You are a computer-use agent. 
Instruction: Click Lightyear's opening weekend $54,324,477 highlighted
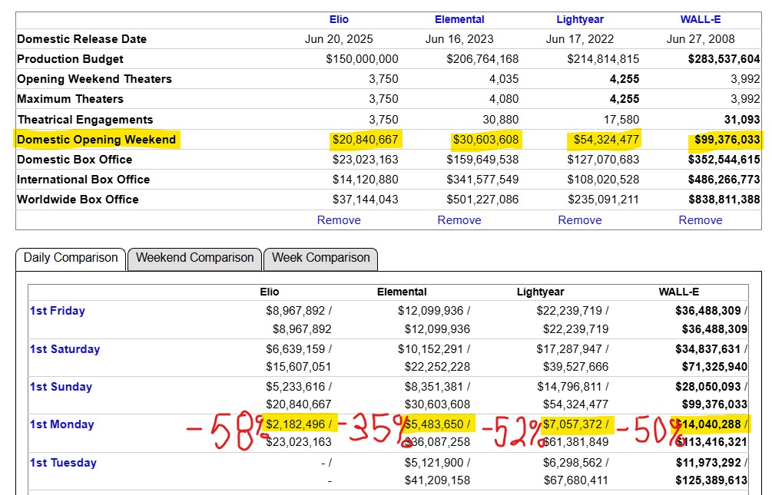coord(607,140)
